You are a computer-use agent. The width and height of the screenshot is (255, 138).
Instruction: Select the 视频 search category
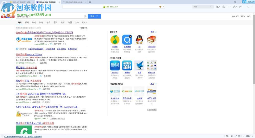62,22
